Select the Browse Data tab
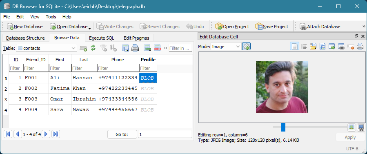367x154 pixels. point(67,38)
